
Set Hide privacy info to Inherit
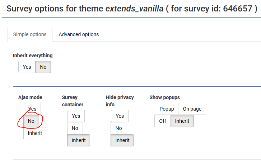point(122,140)
